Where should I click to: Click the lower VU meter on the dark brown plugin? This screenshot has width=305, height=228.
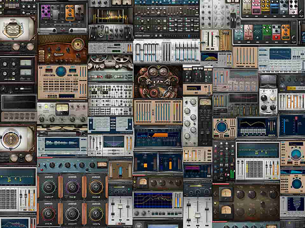coord(226,211)
